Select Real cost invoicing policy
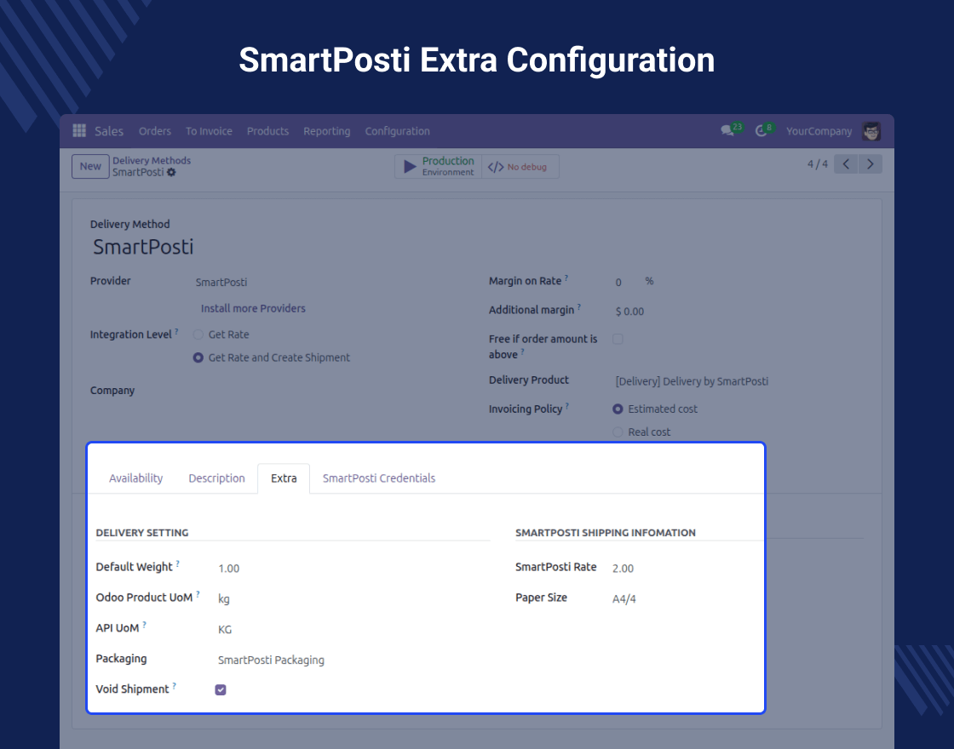954x749 pixels. (x=618, y=432)
